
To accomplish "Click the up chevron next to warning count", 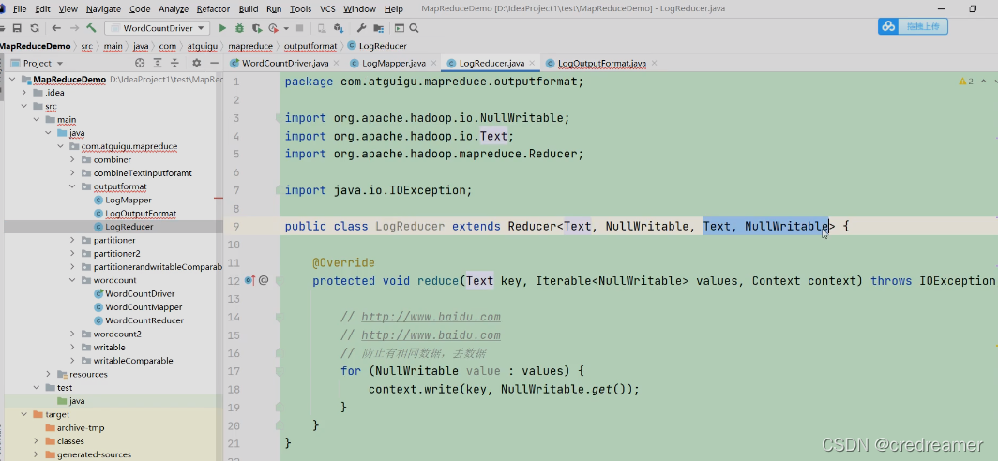I will (x=983, y=82).
